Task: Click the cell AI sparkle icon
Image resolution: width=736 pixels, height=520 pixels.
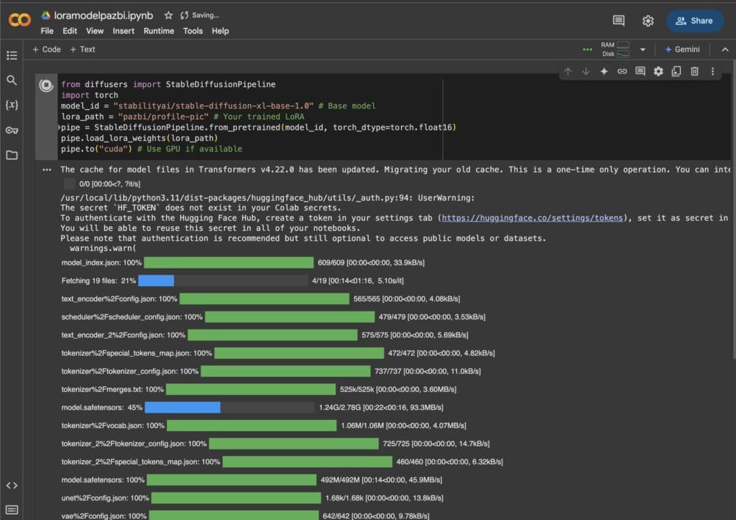Action: [604, 71]
